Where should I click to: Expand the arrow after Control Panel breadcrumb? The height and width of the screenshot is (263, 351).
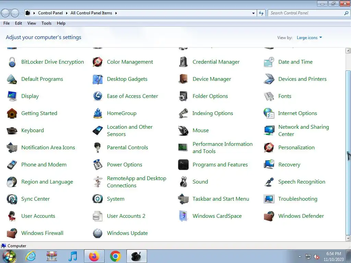coord(67,13)
